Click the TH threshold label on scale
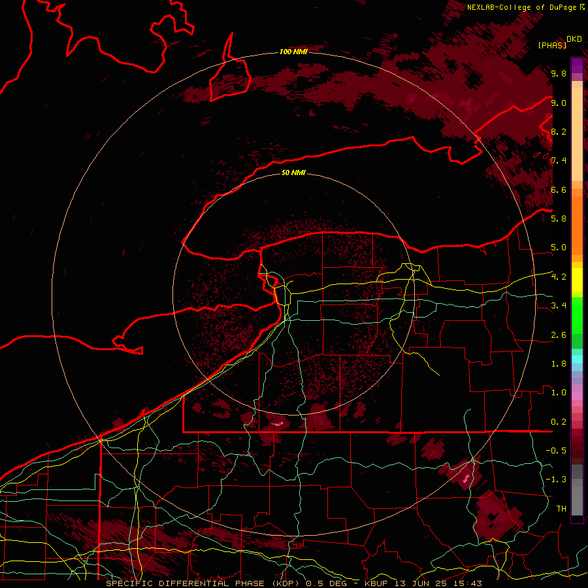 pyautogui.click(x=561, y=509)
